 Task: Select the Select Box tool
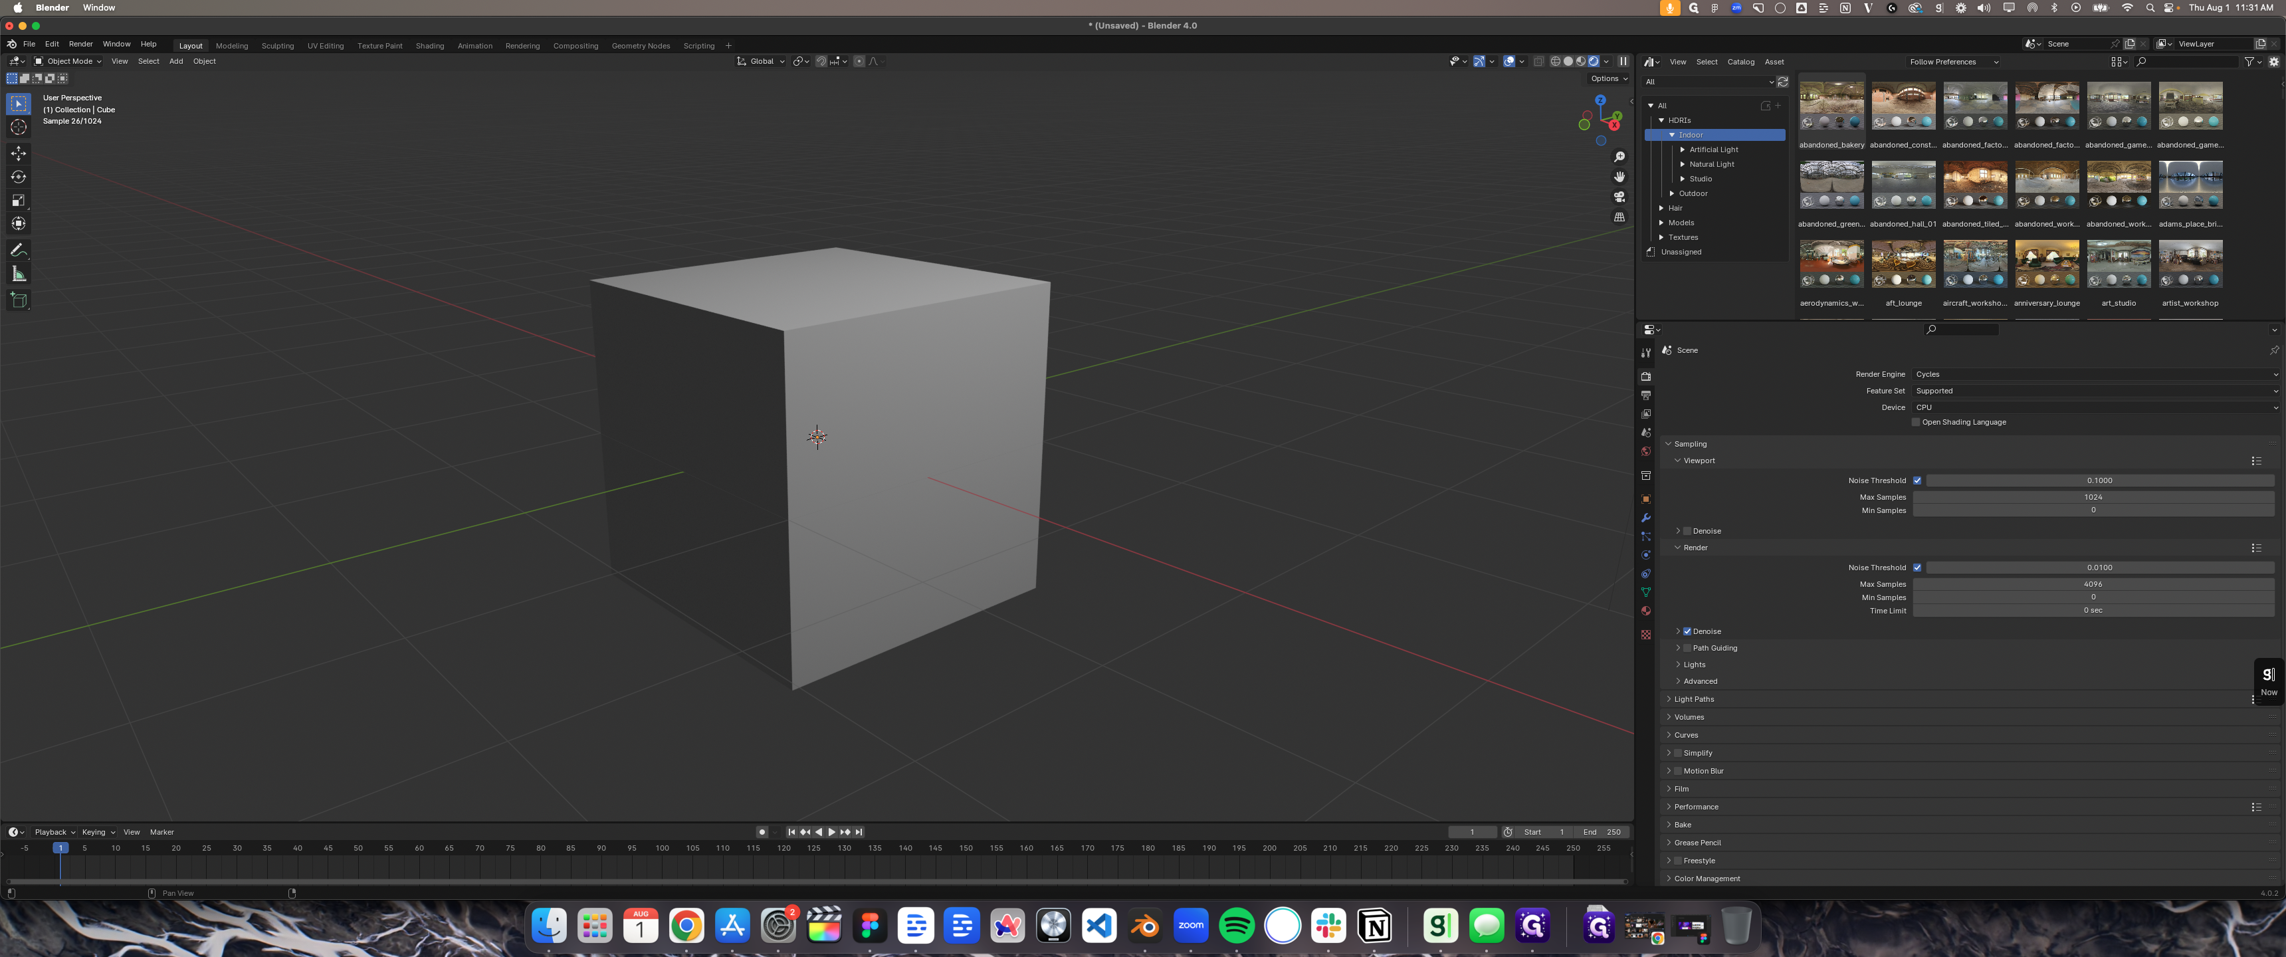(18, 104)
